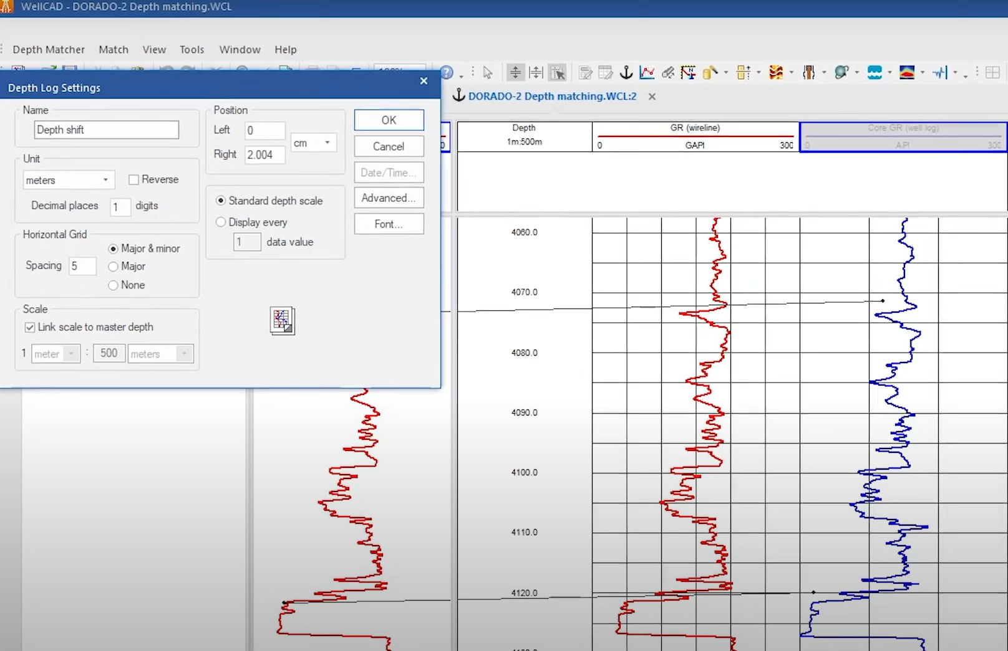1008x651 pixels.
Task: Click anchor icon on DORADO-2 document tab
Action: [x=459, y=95]
